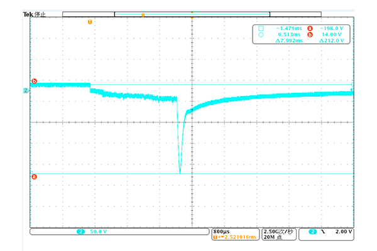Click the 800µs timebase readout
377x251 pixels.
223,231
